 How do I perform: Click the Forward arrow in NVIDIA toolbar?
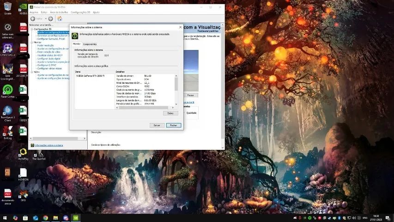coord(50,18)
